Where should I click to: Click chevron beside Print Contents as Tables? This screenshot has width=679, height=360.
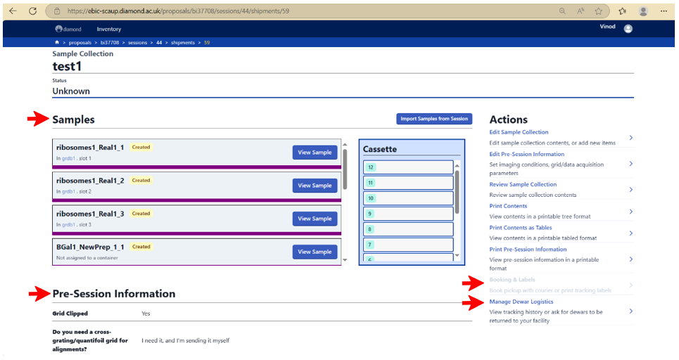[x=631, y=233]
